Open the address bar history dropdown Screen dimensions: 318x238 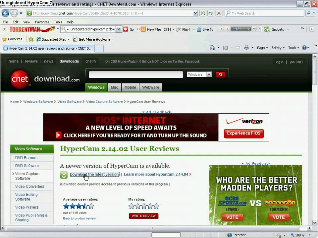tap(195, 13)
